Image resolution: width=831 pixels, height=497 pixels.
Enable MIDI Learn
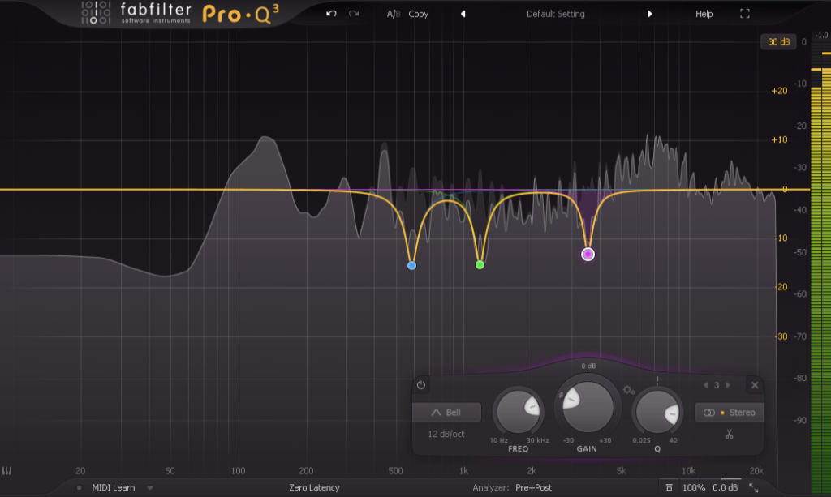click(114, 487)
